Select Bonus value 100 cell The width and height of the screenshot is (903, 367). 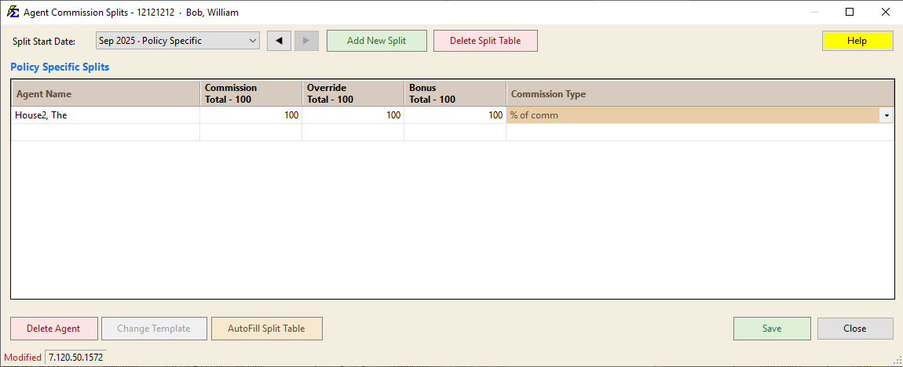pyautogui.click(x=455, y=115)
